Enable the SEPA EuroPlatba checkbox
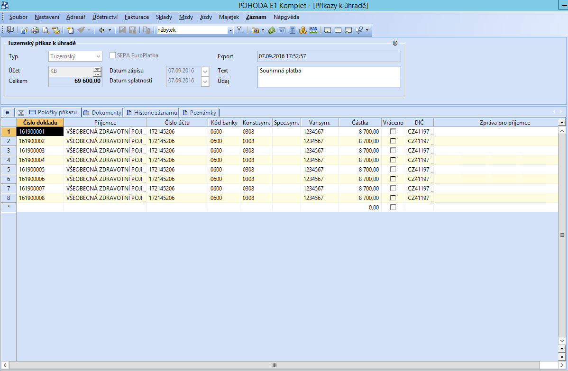The image size is (568, 371). (x=113, y=55)
